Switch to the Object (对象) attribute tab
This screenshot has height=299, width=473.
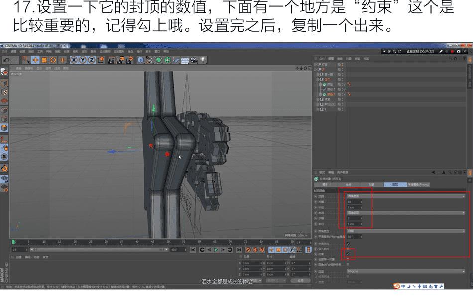(x=371, y=184)
